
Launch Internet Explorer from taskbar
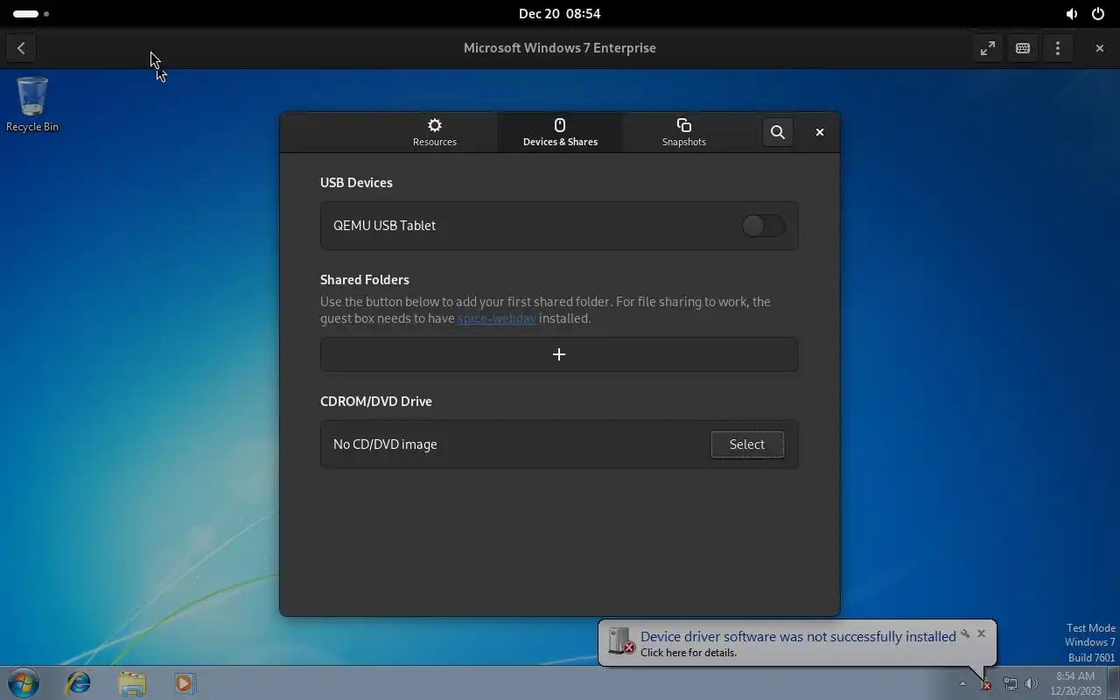pyautogui.click(x=79, y=682)
